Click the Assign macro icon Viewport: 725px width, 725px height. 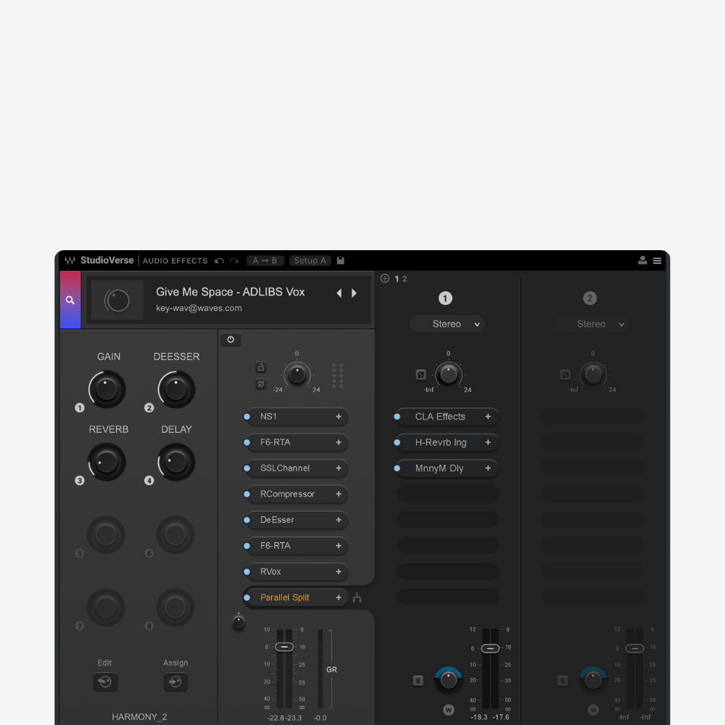175,682
